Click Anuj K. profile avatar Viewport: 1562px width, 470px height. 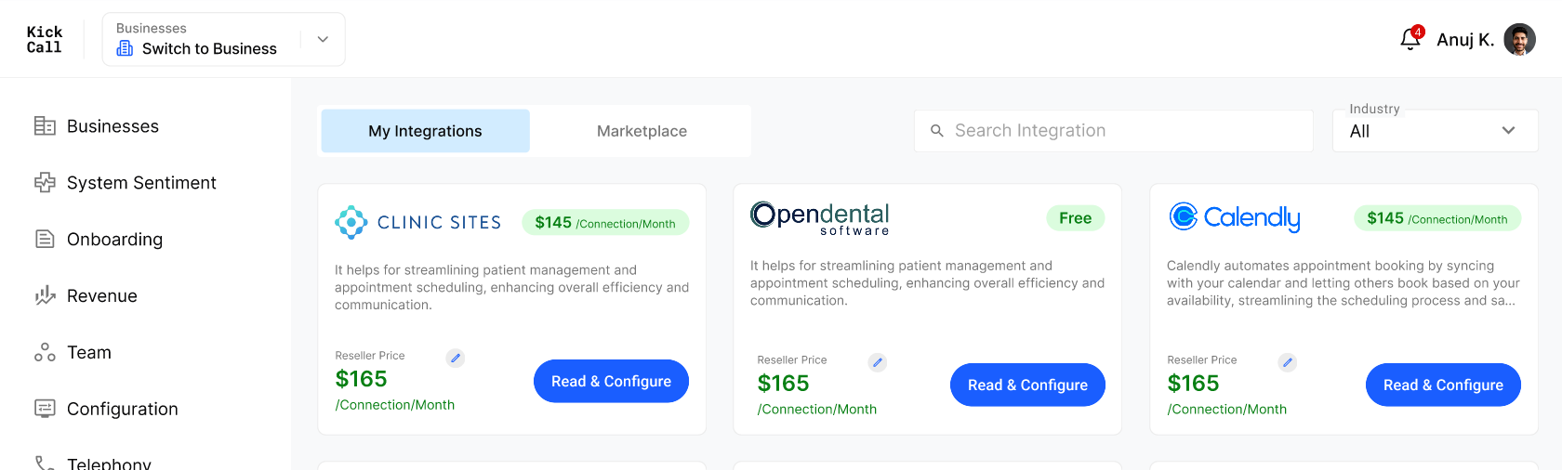click(1519, 39)
